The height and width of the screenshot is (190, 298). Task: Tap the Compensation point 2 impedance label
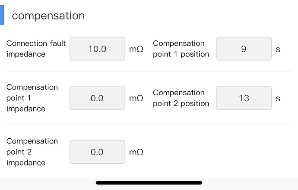tap(32, 152)
